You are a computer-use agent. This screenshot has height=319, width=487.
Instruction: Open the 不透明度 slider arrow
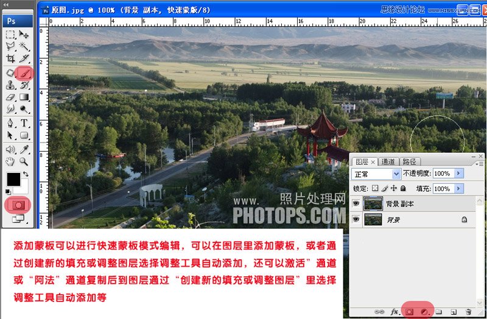[x=459, y=174]
